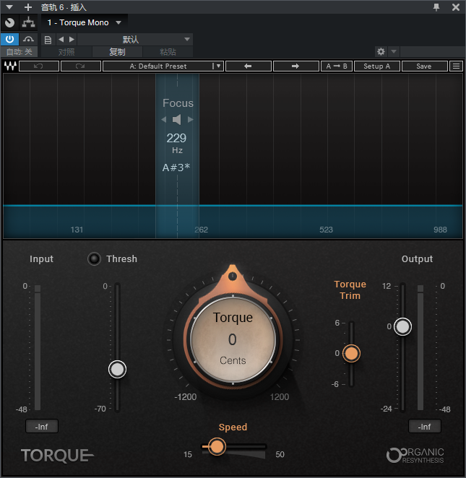
Task: Expand the arrow beside gear icon
Action: click(x=394, y=51)
